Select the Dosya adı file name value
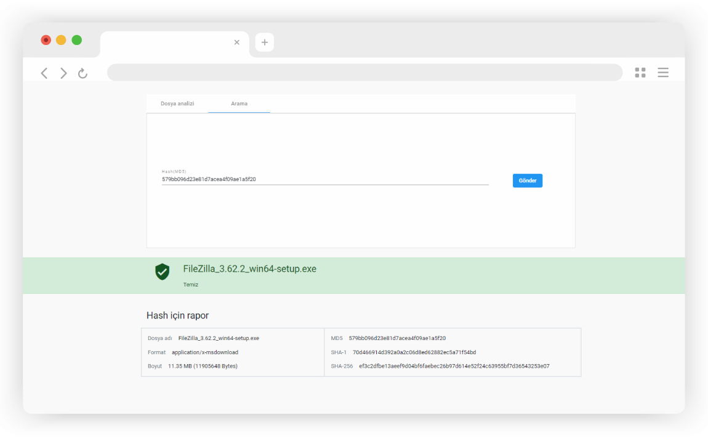Viewport: 708px width, 438px height. tap(219, 338)
